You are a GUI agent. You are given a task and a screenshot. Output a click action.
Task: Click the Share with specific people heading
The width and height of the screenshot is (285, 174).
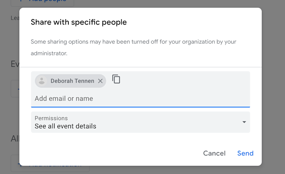tap(79, 22)
